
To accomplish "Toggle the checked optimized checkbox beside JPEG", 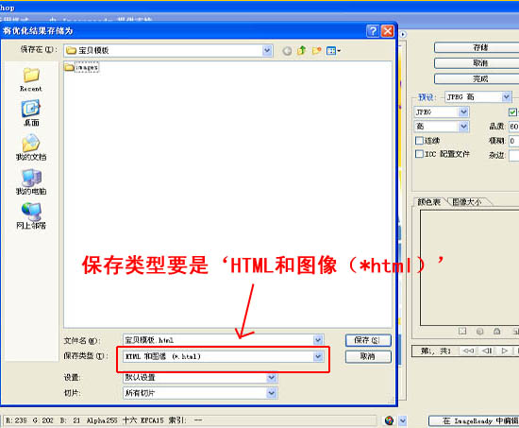I will click(x=512, y=112).
